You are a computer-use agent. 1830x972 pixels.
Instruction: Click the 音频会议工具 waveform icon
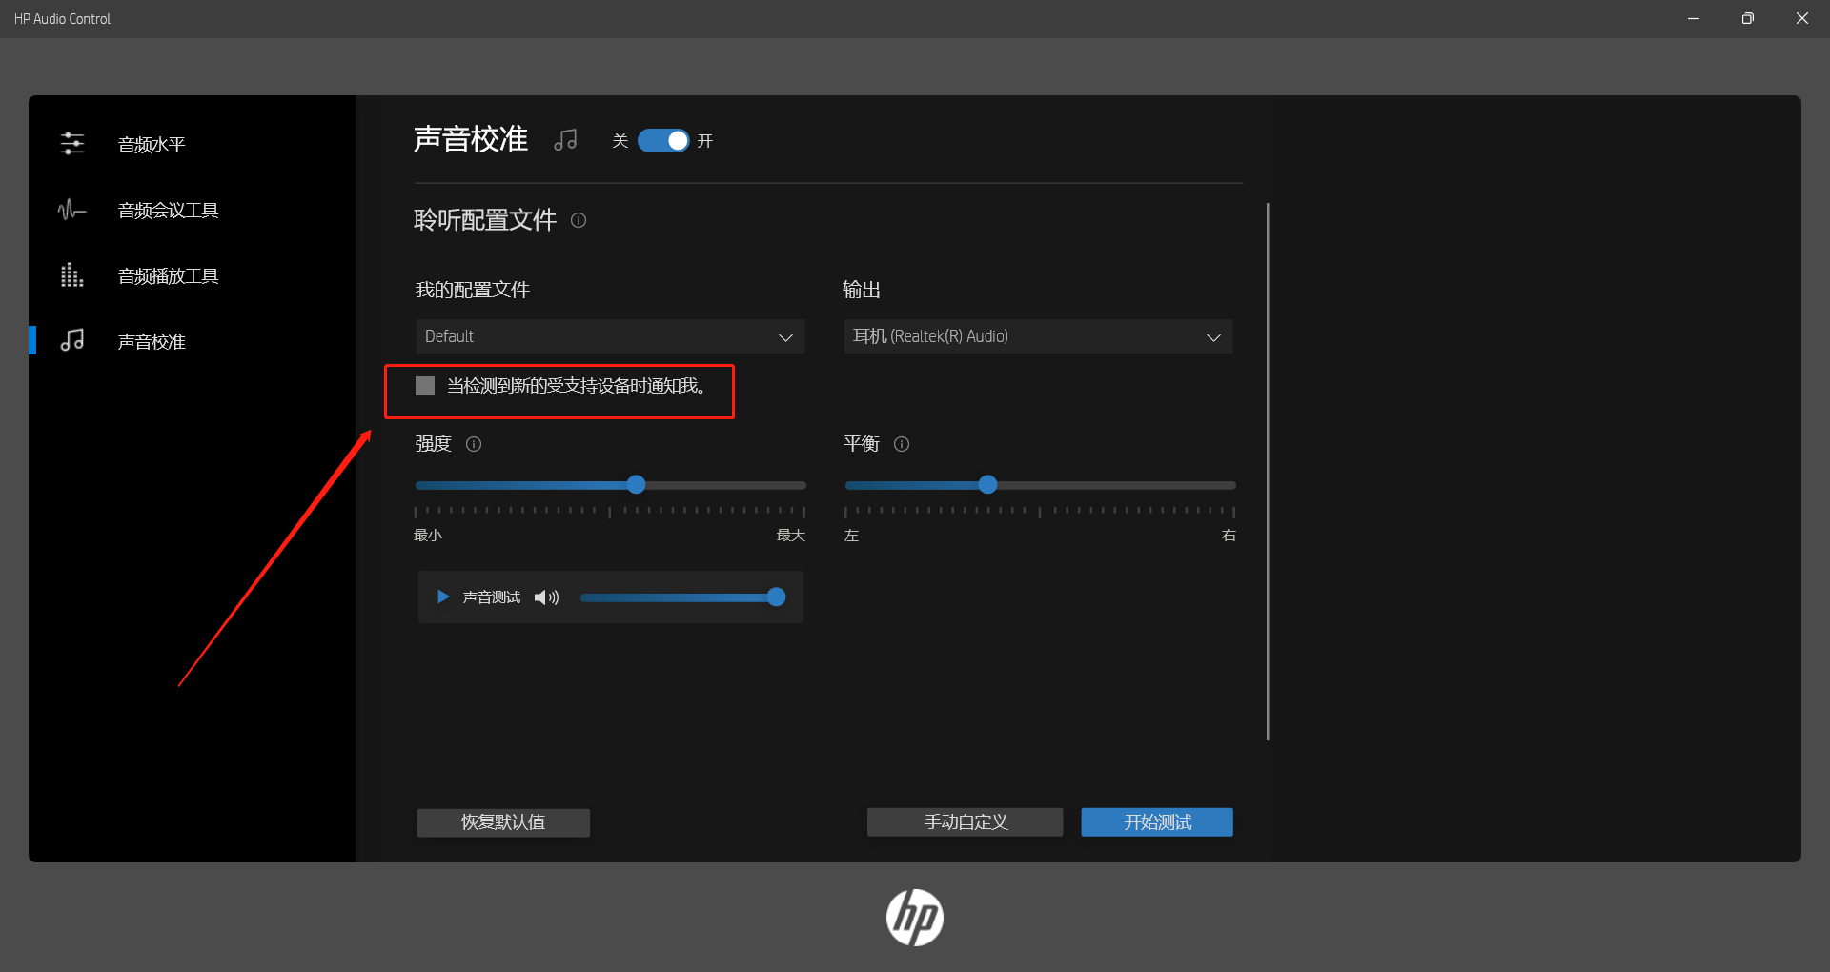72,210
